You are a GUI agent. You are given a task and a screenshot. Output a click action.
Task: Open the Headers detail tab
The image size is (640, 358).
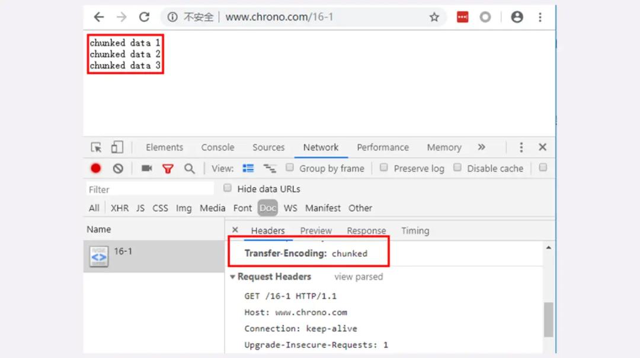tap(268, 231)
